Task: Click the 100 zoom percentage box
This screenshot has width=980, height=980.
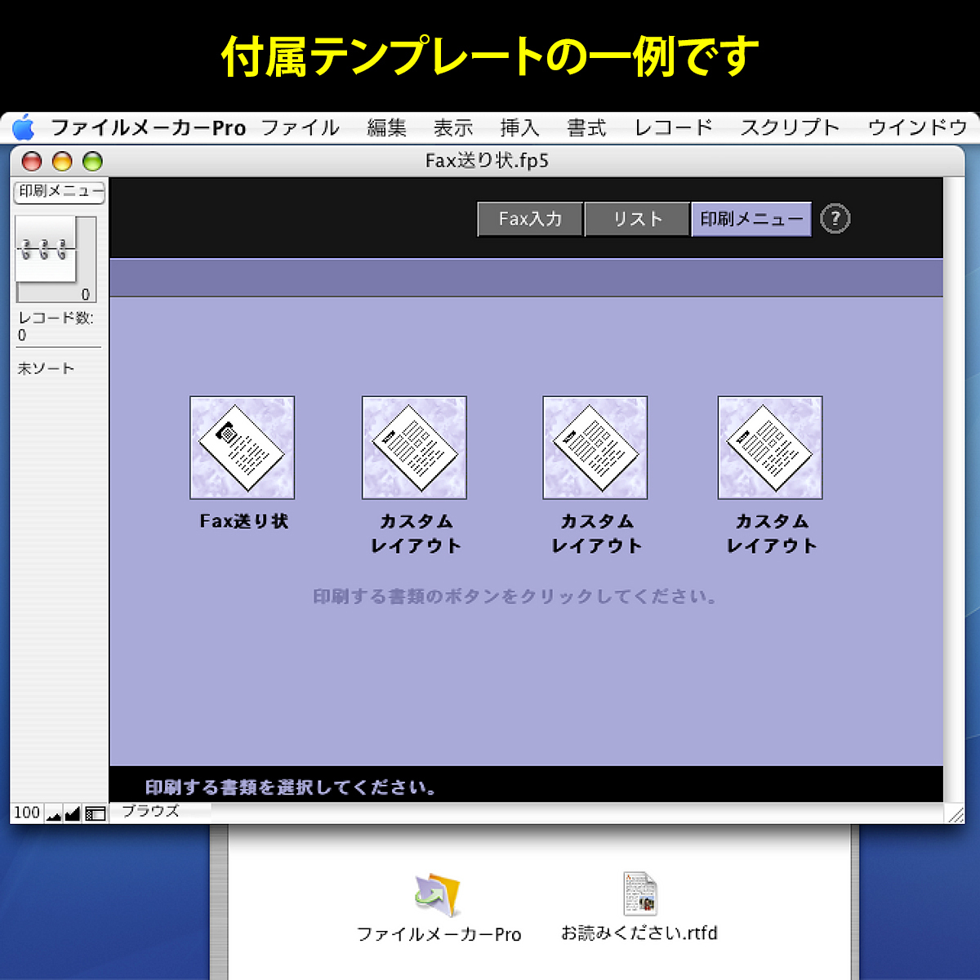Action: coord(27,813)
